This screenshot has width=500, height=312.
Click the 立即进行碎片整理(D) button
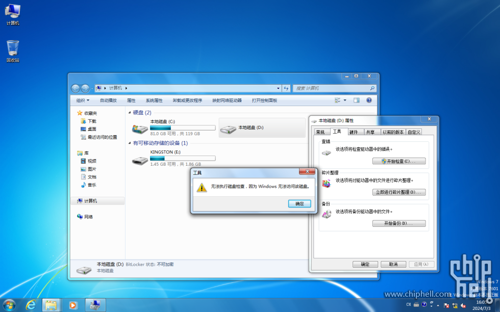click(x=399, y=192)
